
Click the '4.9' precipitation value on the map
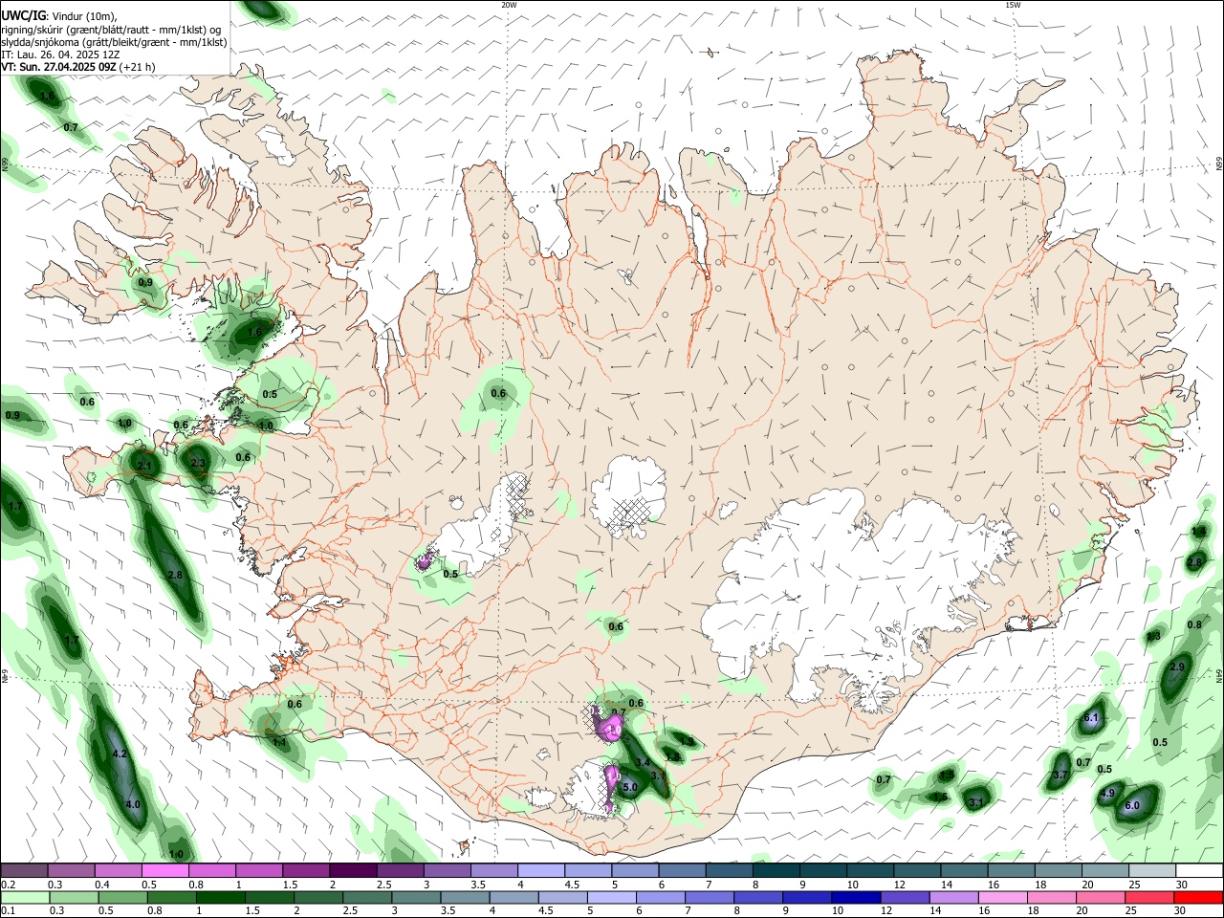(1107, 794)
